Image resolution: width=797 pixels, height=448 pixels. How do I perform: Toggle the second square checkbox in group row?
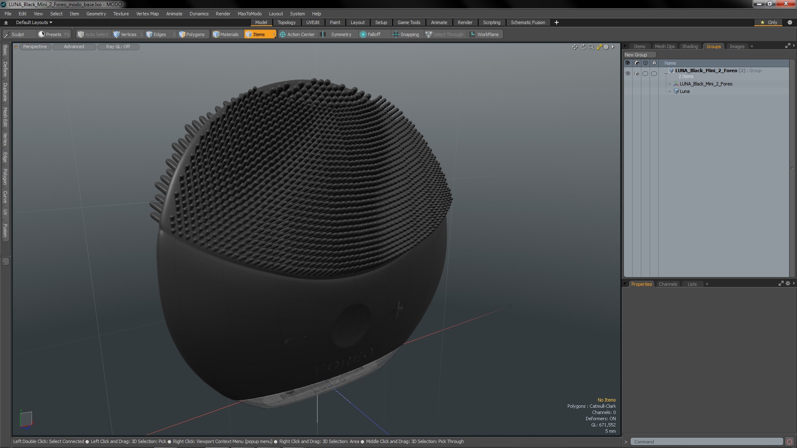pos(654,73)
